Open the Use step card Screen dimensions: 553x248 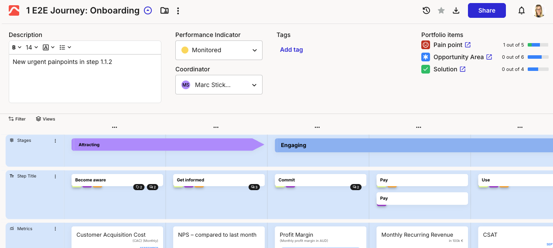516,180
